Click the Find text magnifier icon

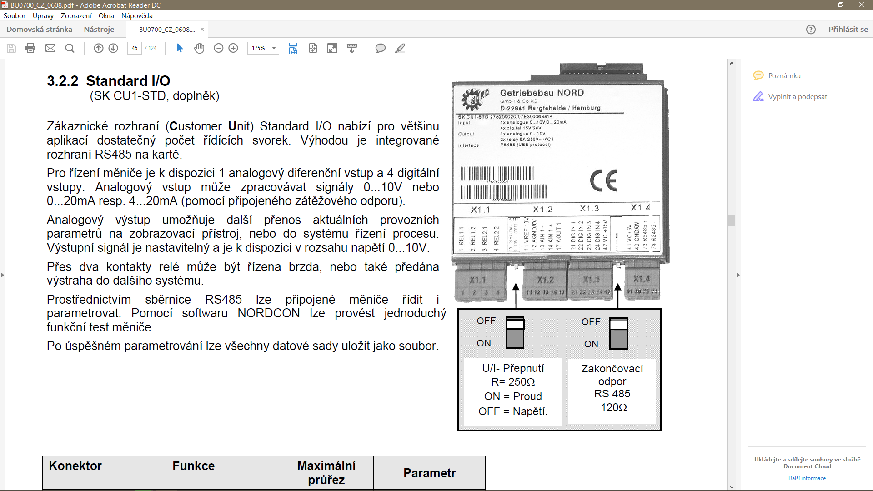70,48
